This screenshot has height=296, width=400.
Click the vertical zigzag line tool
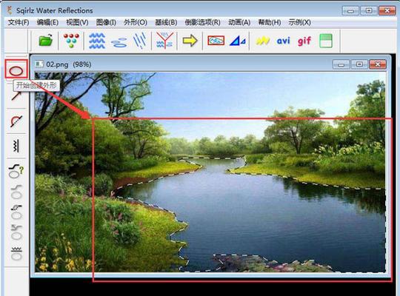[16, 146]
